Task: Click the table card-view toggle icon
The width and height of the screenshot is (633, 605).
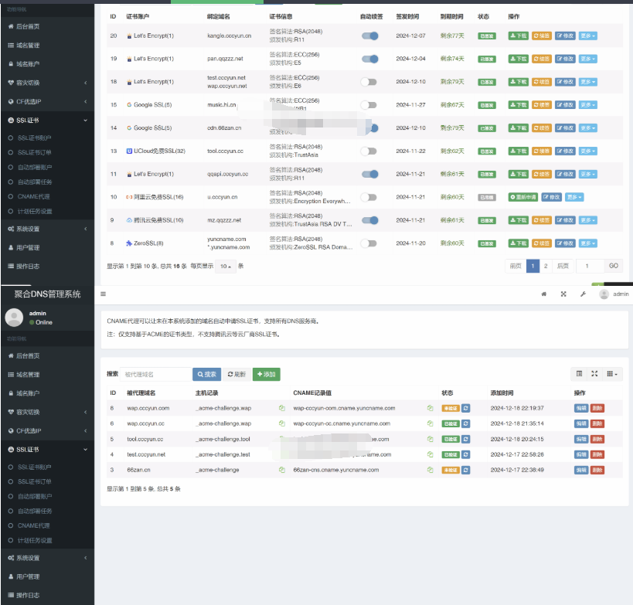Action: tap(579, 374)
